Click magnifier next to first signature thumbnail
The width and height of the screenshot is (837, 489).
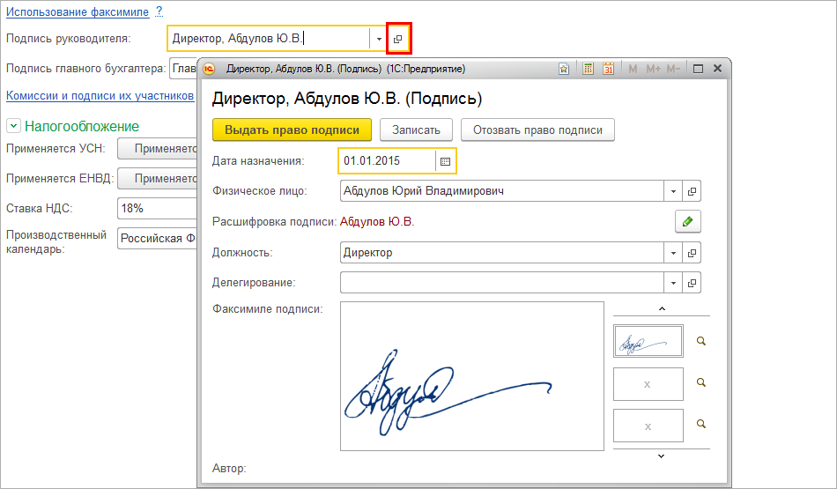point(701,341)
